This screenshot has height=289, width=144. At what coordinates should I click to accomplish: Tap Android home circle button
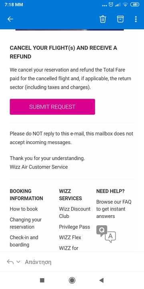tap(72, 280)
